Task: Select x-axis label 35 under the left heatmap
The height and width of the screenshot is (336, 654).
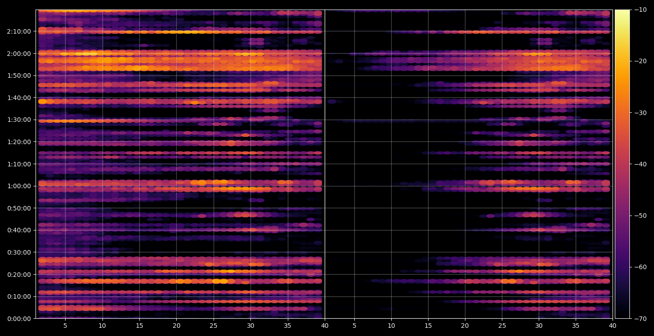Action: 287,326
